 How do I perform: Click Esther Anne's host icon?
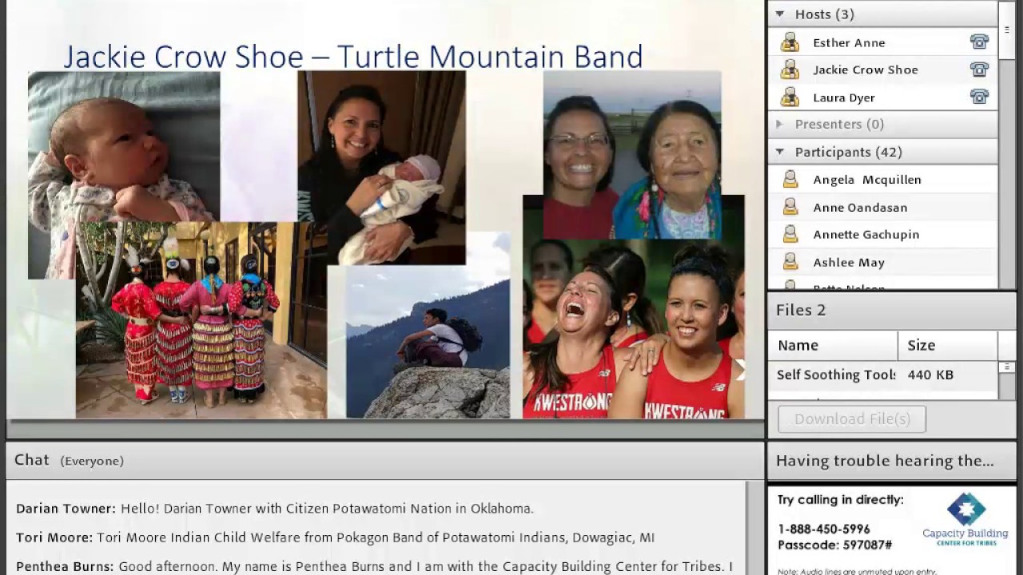(x=790, y=42)
